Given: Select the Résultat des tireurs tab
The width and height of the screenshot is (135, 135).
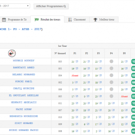Looking at the screenshot, I should tap(47, 19).
